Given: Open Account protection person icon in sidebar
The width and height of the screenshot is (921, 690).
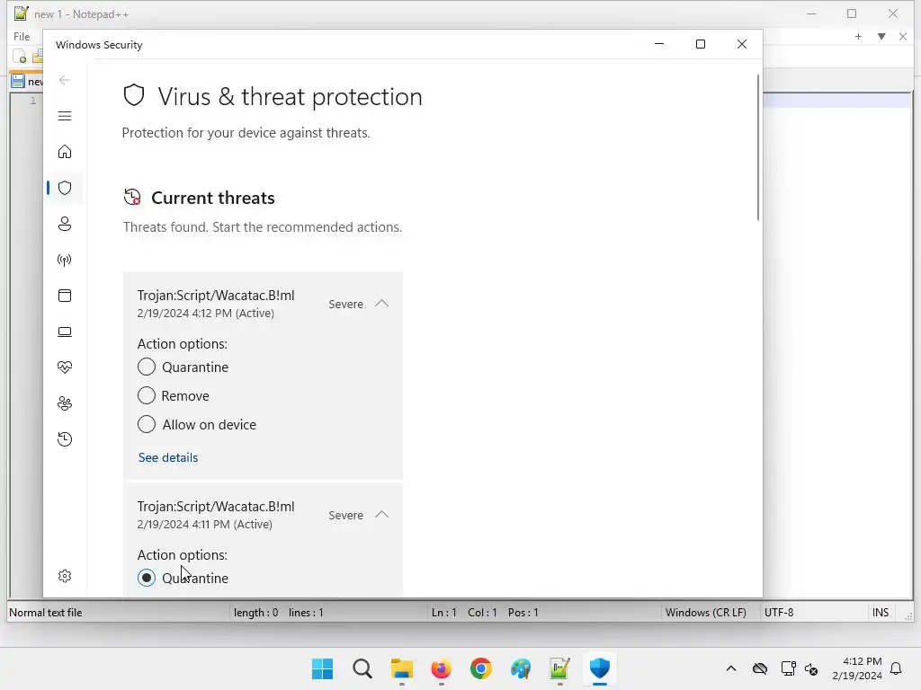Looking at the screenshot, I should tap(65, 224).
